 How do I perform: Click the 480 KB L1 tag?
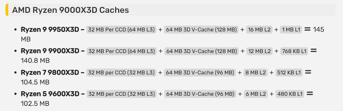[290, 94]
